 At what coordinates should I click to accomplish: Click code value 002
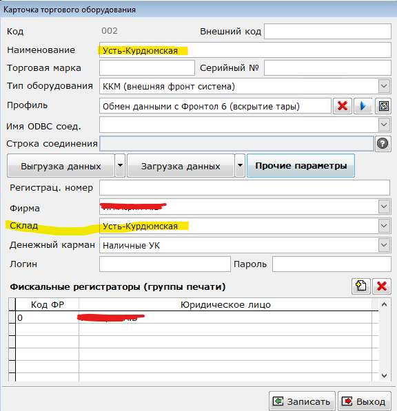(110, 31)
